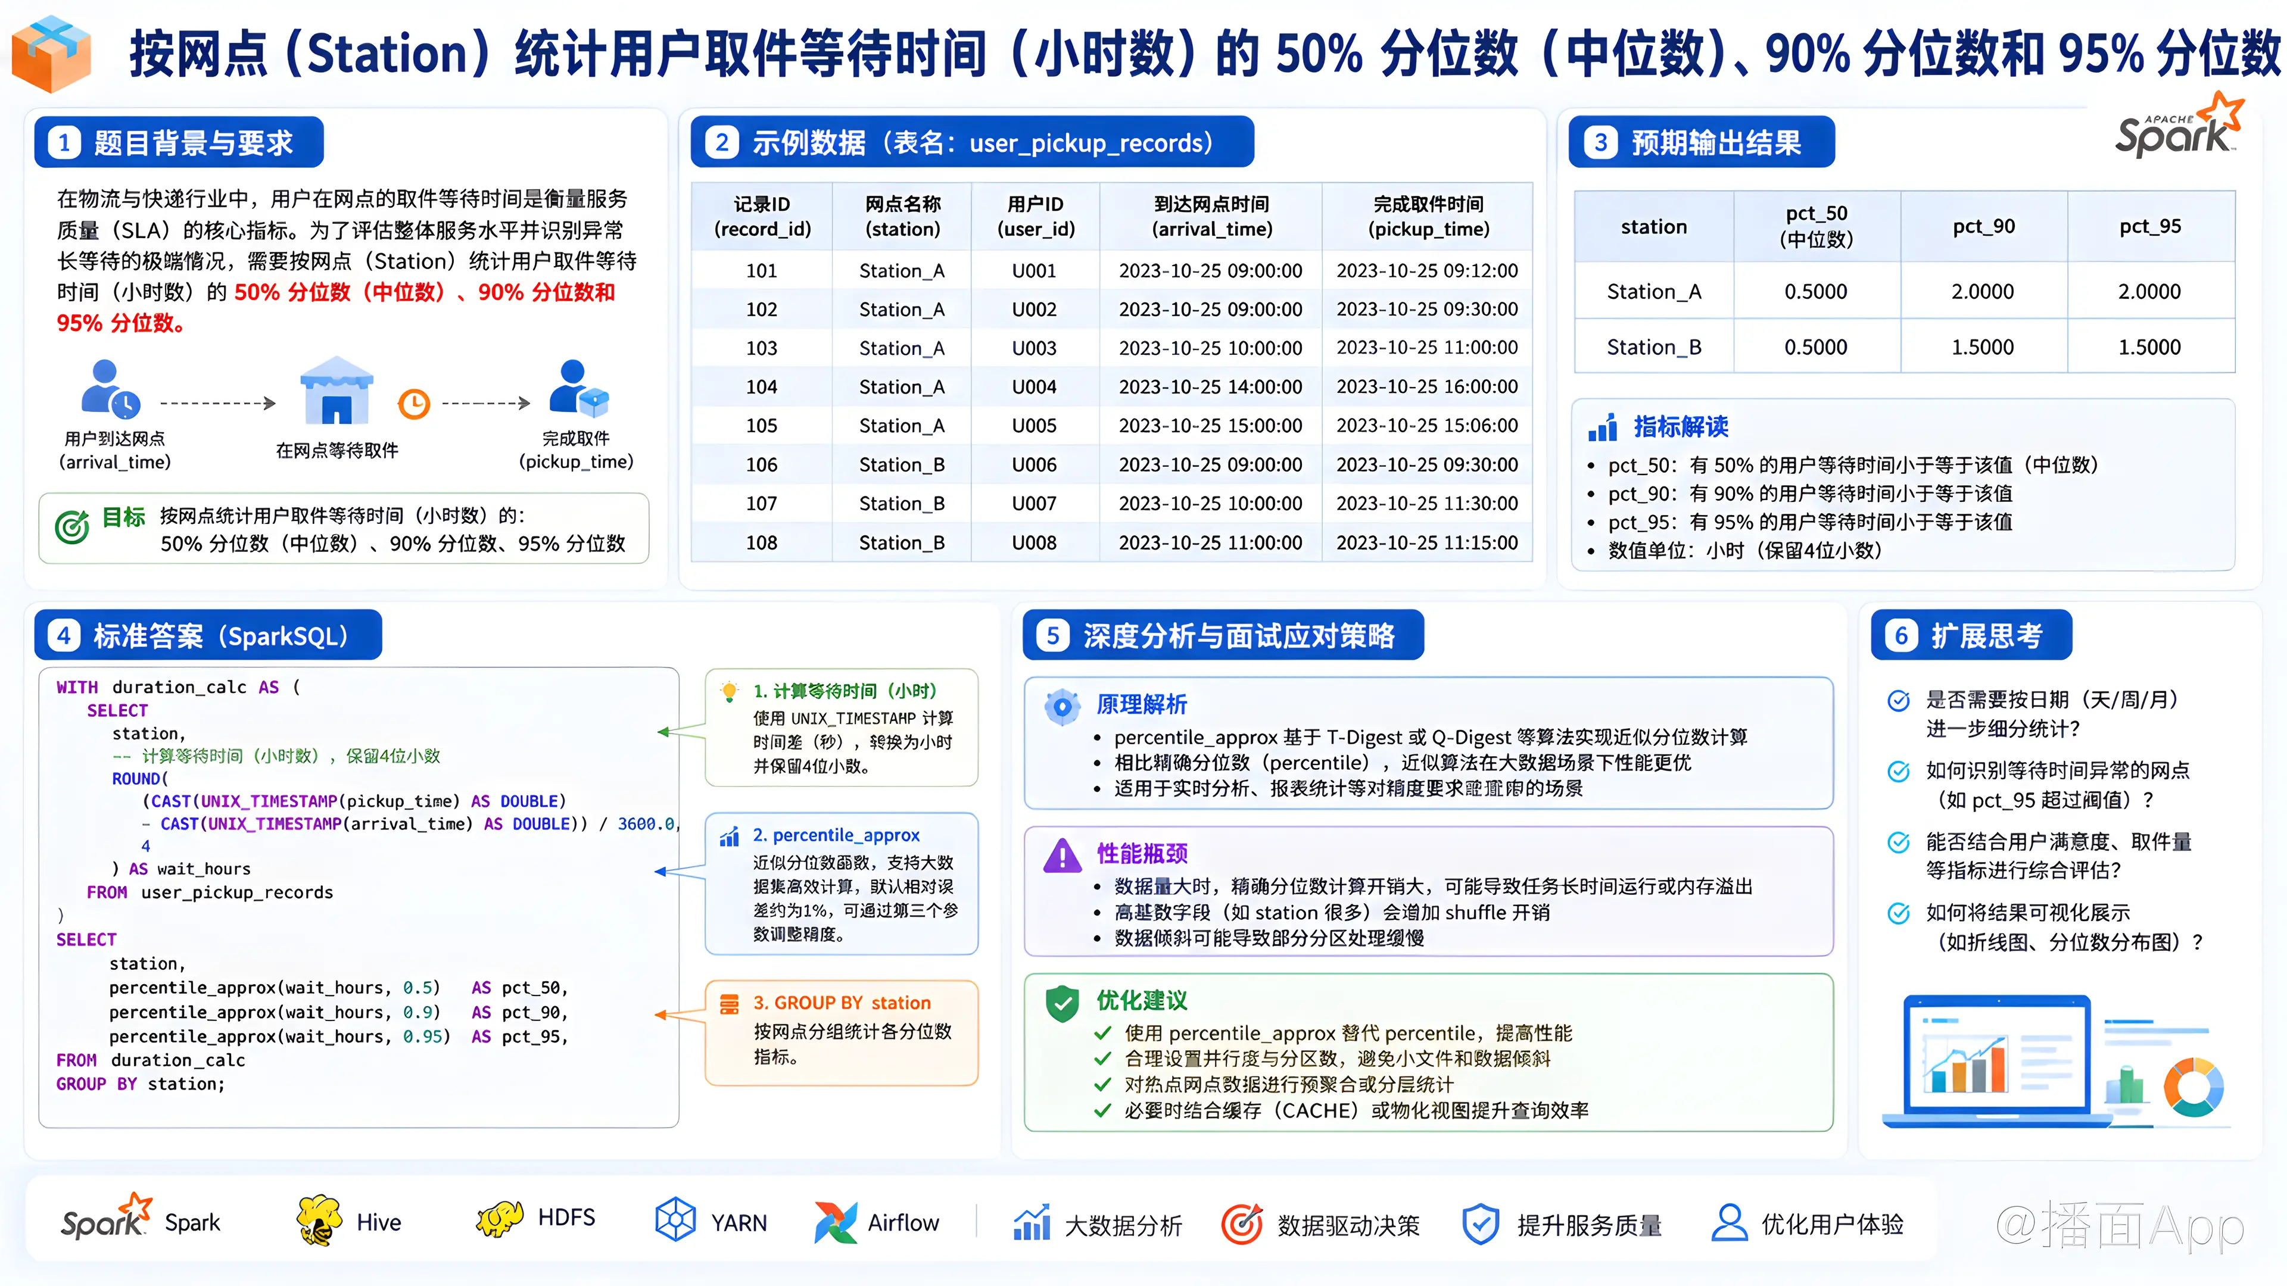
Task: Click the 原理解析 heading
Action: click(x=1142, y=705)
